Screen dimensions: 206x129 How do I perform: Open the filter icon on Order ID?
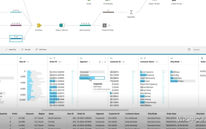[x=54, y=58]
